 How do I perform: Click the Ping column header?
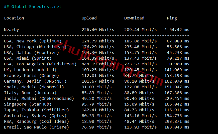pos(172,18)
